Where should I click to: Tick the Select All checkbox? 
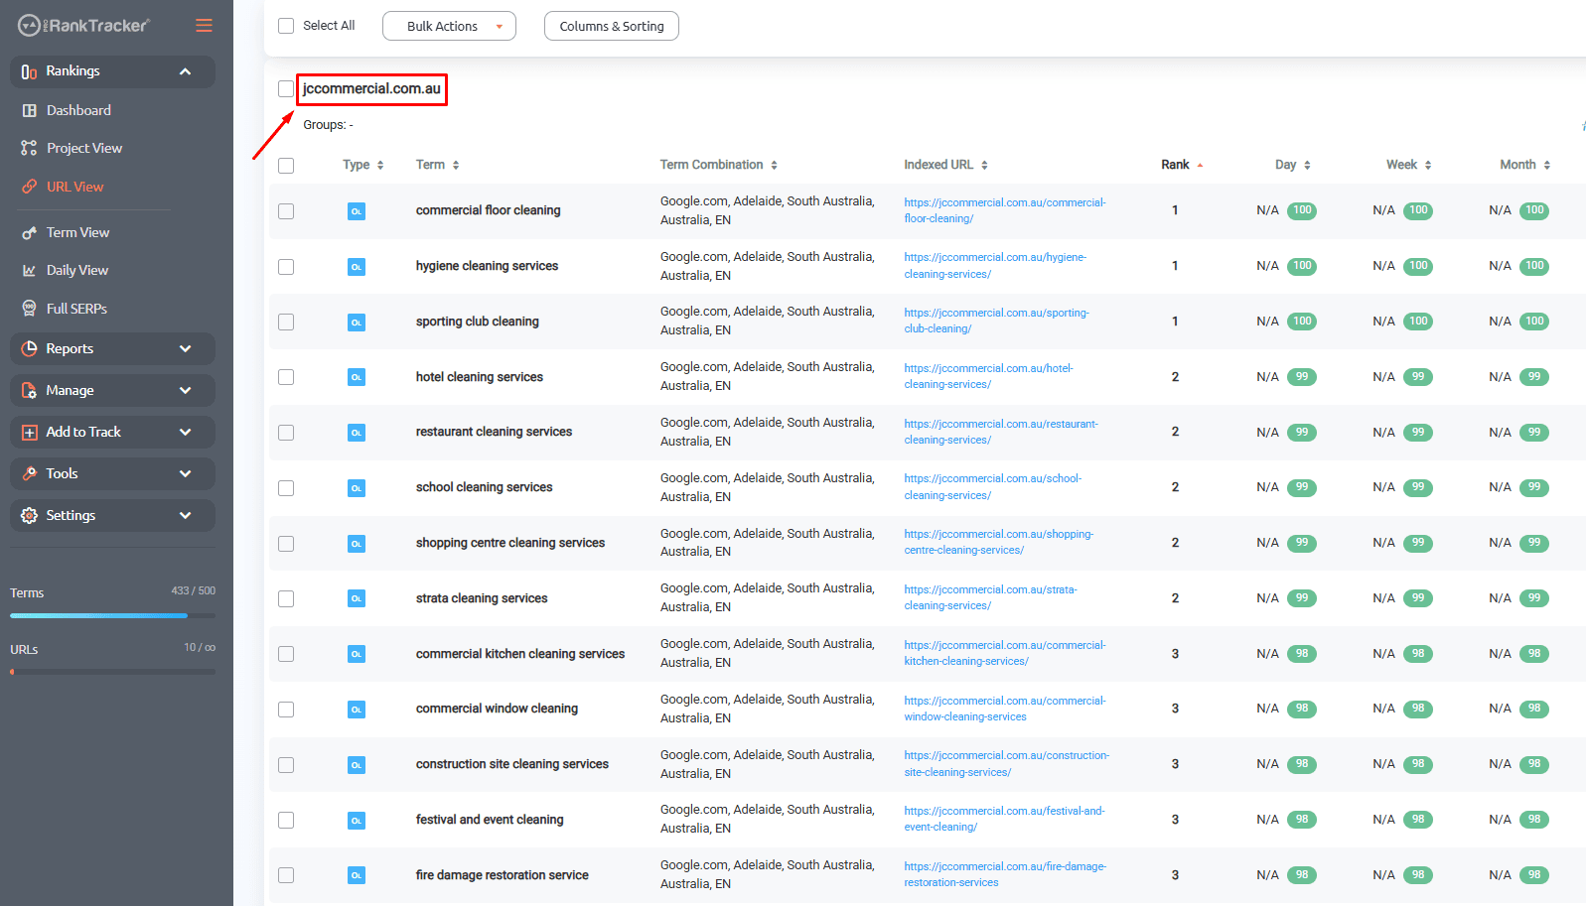(x=286, y=26)
